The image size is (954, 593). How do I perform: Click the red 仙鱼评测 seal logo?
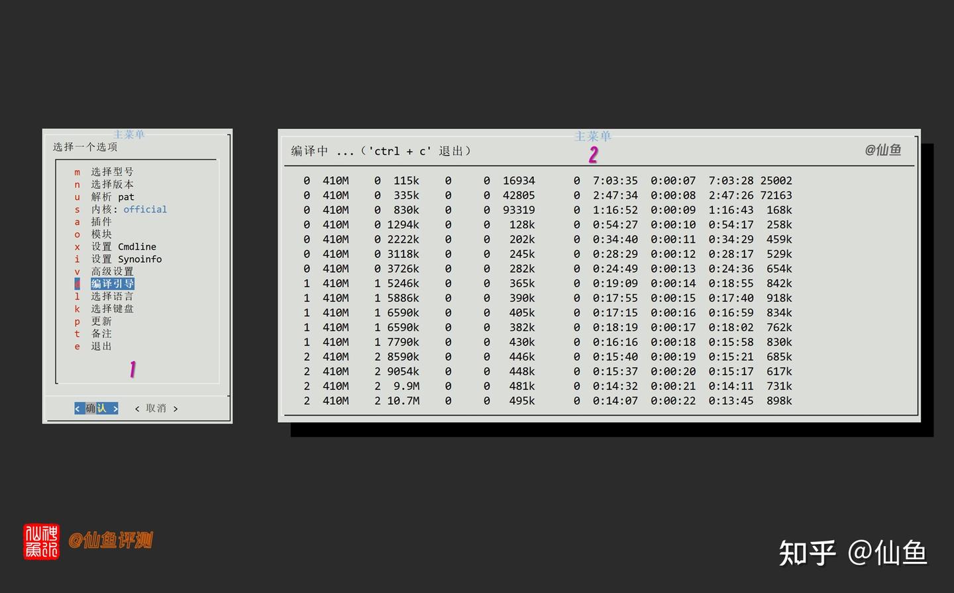click(x=41, y=541)
